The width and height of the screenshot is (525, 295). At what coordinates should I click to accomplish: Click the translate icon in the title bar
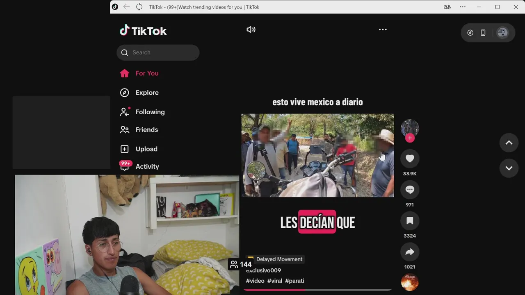[447, 7]
